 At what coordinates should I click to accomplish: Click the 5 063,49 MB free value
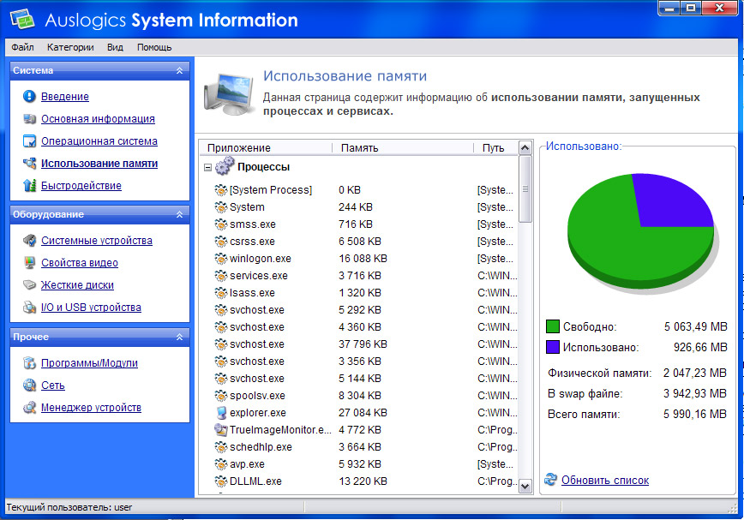[x=696, y=326]
